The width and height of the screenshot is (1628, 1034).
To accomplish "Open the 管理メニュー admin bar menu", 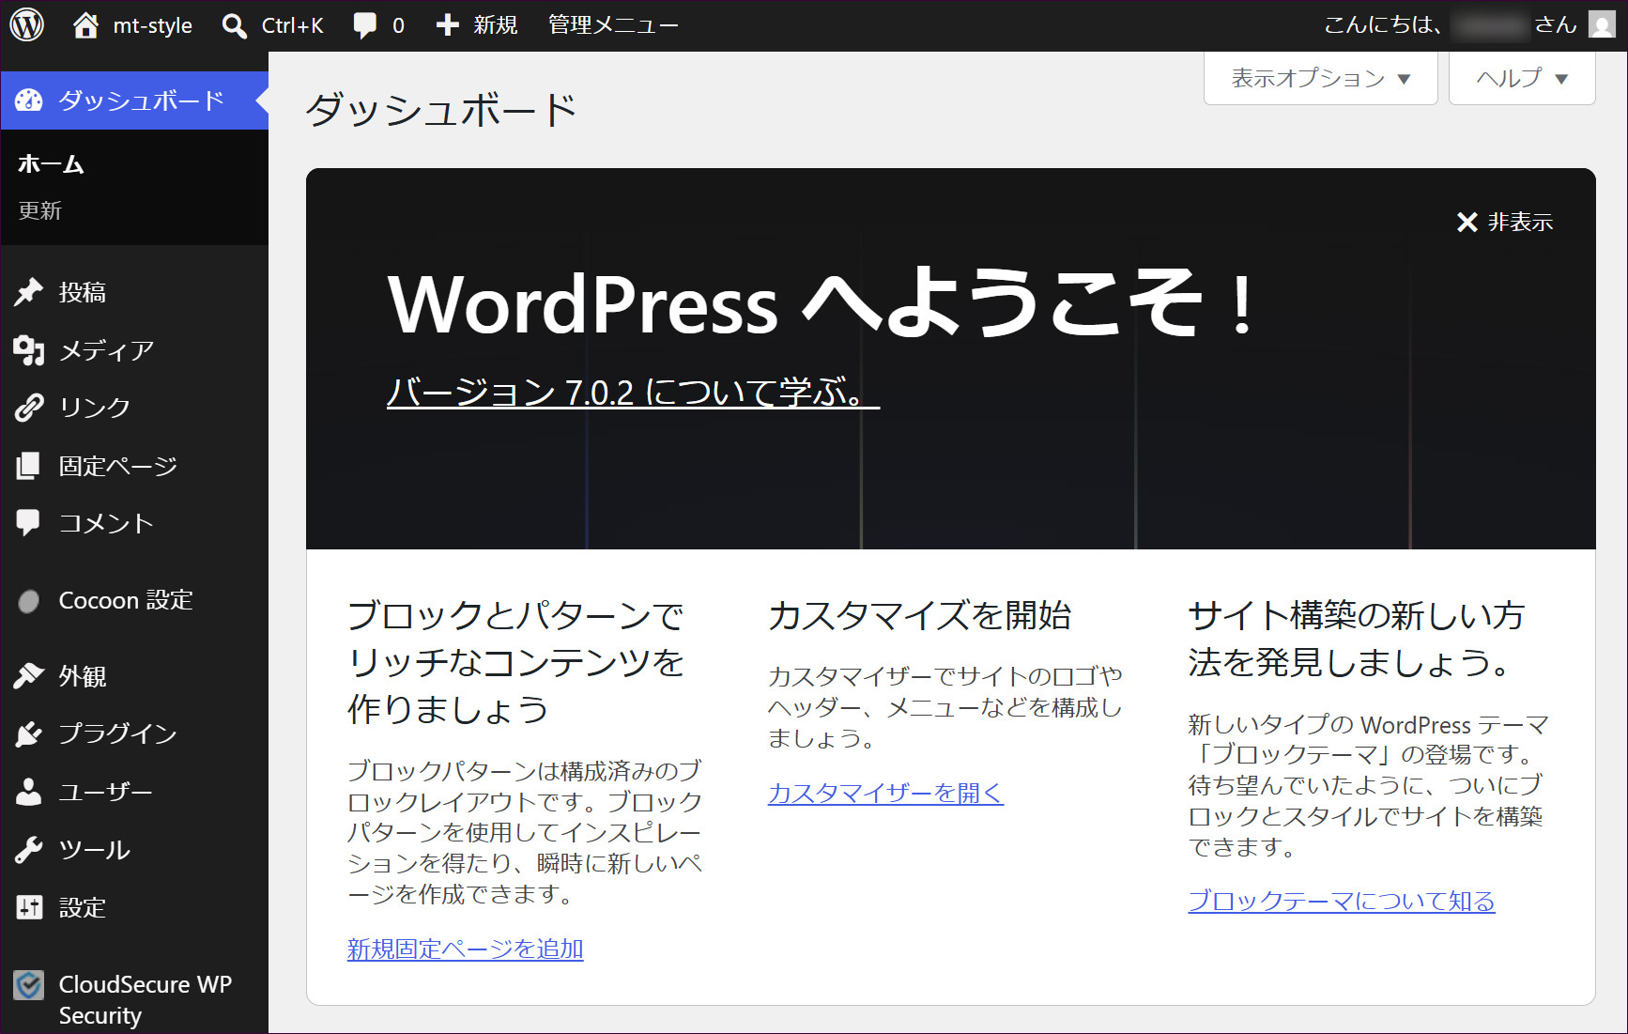I will 613,25.
